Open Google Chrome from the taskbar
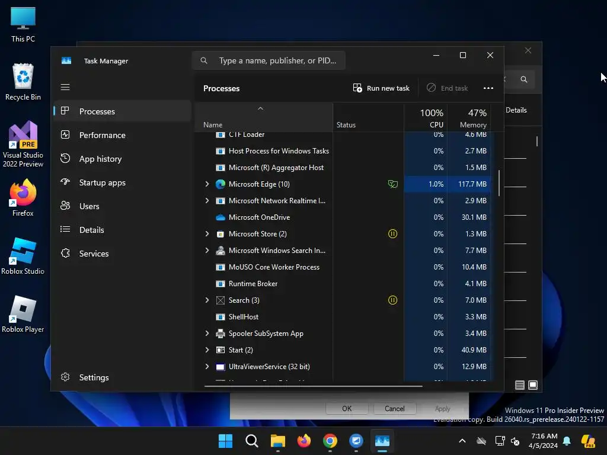 point(330,441)
